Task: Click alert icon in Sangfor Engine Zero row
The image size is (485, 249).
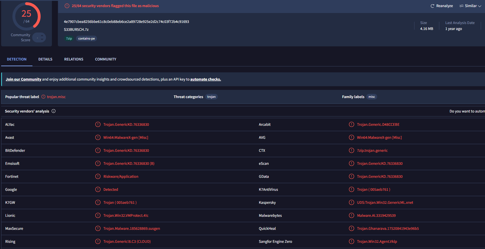Action: coord(352,241)
